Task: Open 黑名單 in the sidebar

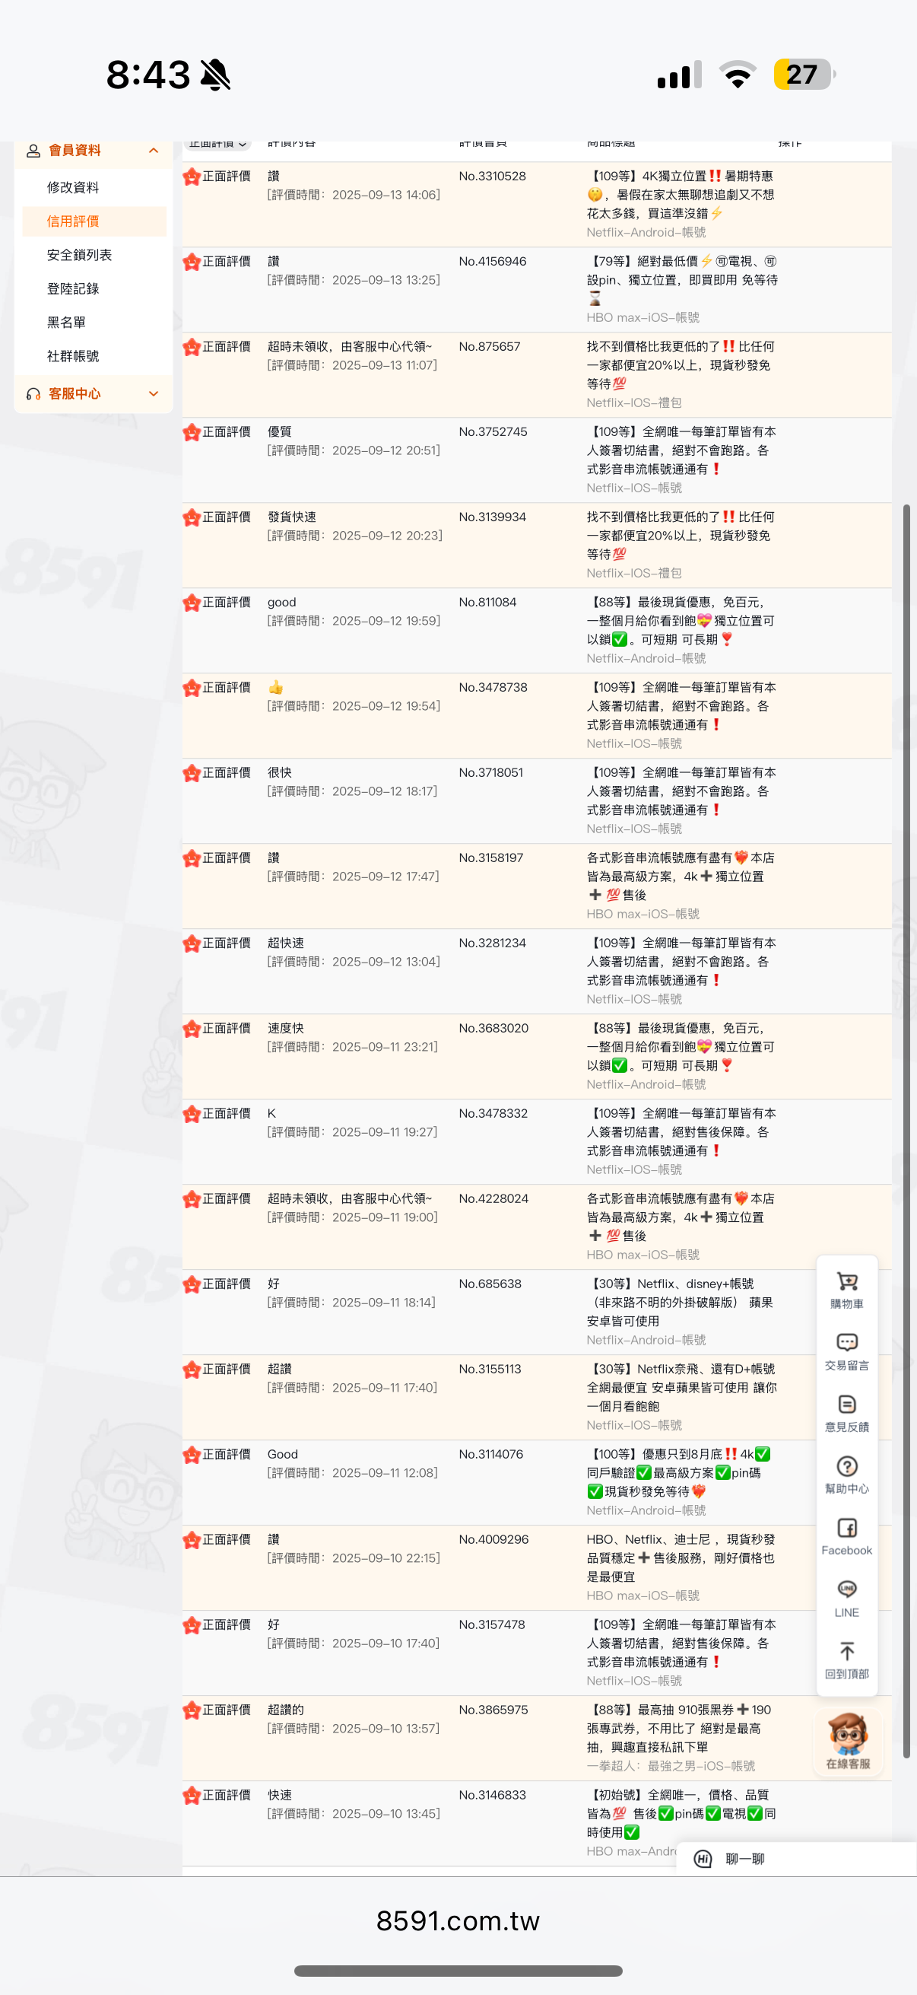Action: click(66, 322)
